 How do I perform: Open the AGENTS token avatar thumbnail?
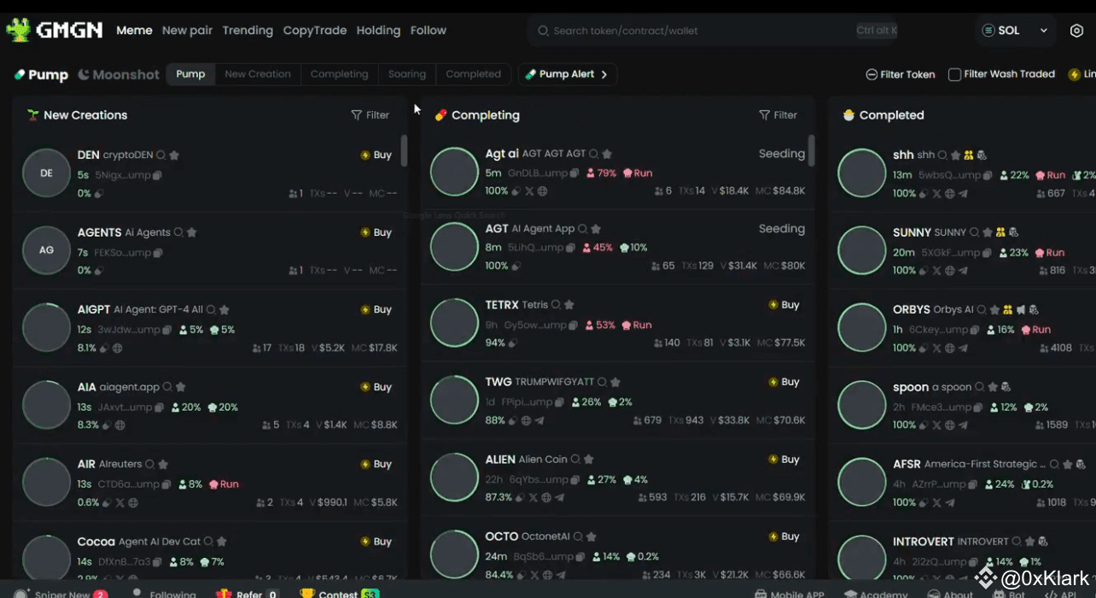coord(46,250)
